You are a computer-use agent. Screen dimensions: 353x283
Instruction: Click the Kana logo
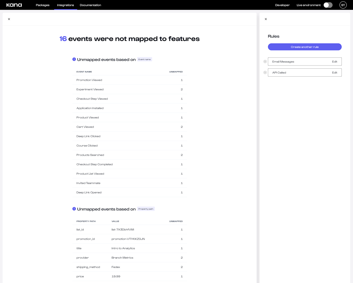point(14,5)
